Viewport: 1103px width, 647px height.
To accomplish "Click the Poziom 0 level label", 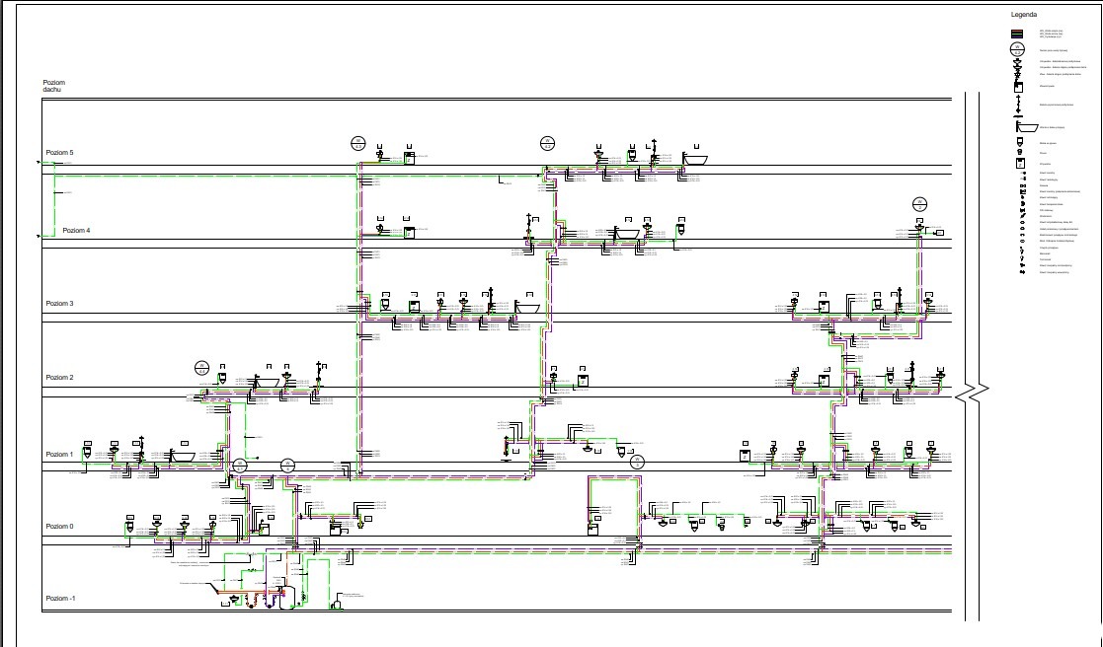I will [x=59, y=527].
